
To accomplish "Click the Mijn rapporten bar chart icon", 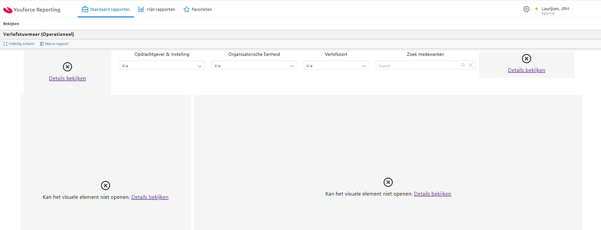I will (x=141, y=9).
